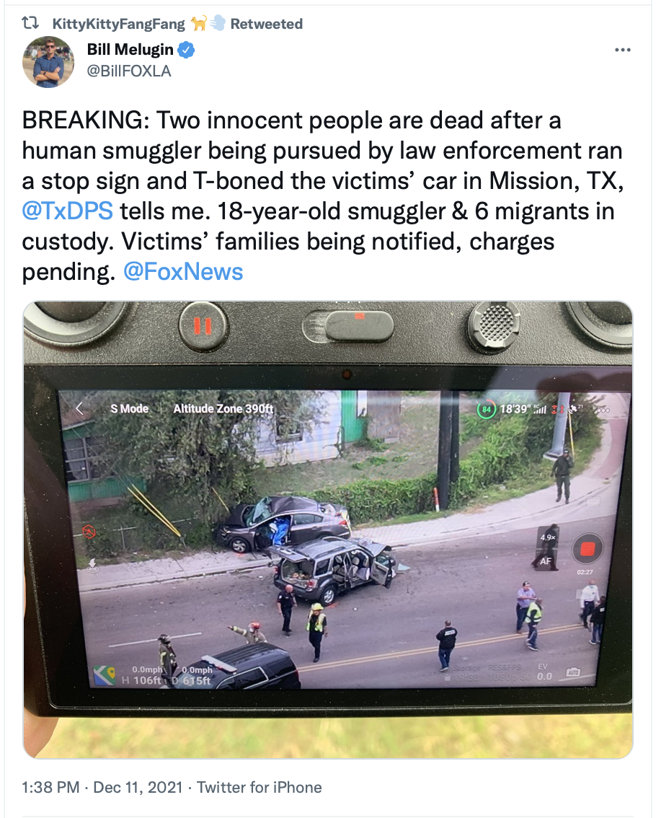Tap the red record stop button on drone screen
656x818 pixels.
[588, 549]
